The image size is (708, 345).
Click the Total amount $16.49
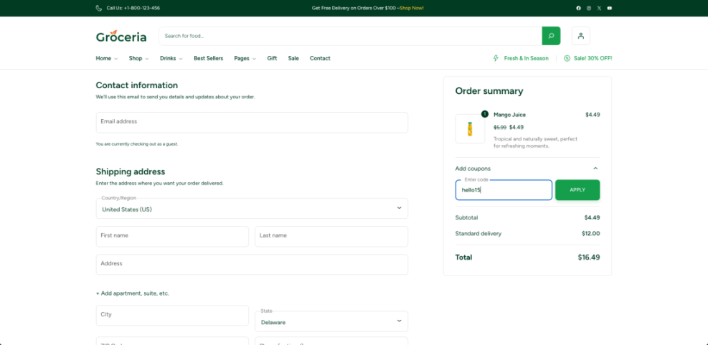pos(589,257)
